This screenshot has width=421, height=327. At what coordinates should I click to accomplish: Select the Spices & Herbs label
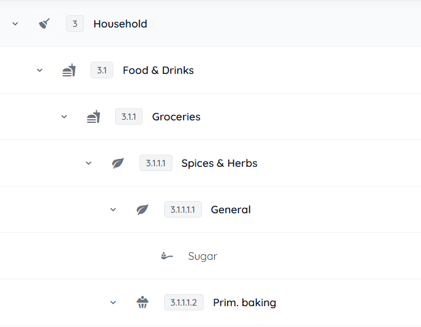click(x=219, y=163)
